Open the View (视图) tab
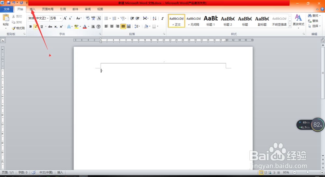 coord(100,9)
